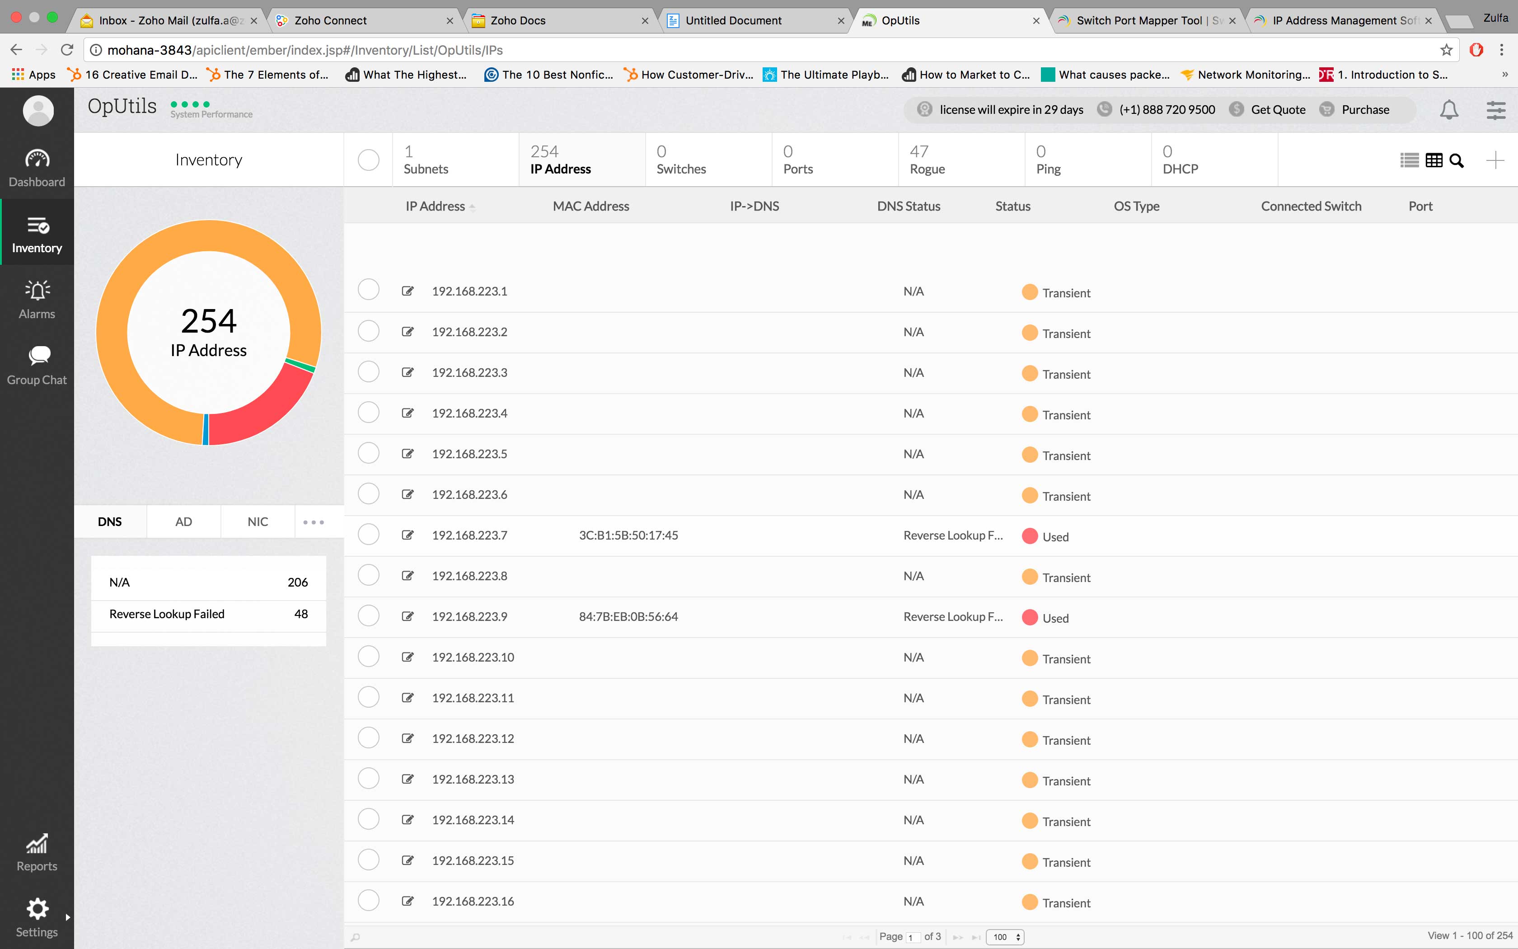The height and width of the screenshot is (949, 1518).
Task: Expand Settings submenu arrow
Action: coord(68,917)
